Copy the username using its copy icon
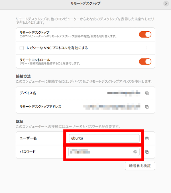This screenshot has height=193, width=171. point(147,138)
